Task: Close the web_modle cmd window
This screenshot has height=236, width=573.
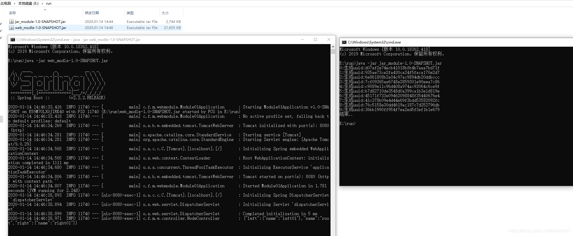Action: 329,40
